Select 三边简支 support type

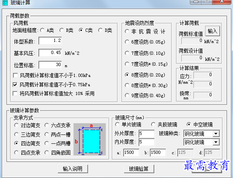16,135
